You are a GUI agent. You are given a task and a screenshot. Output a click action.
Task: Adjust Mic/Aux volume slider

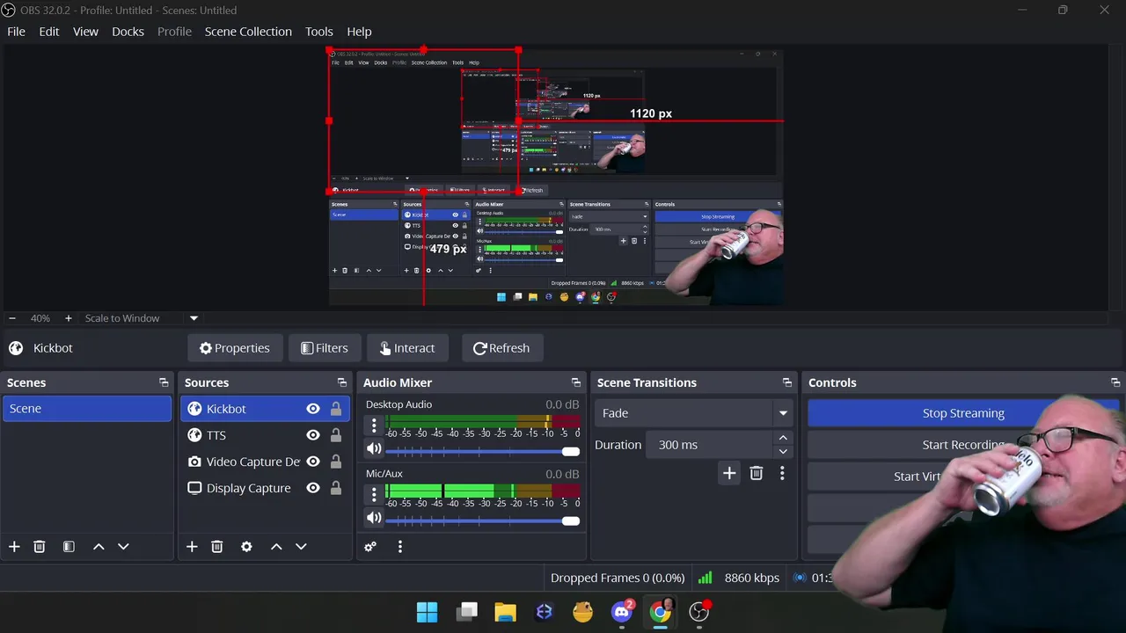coord(483,520)
